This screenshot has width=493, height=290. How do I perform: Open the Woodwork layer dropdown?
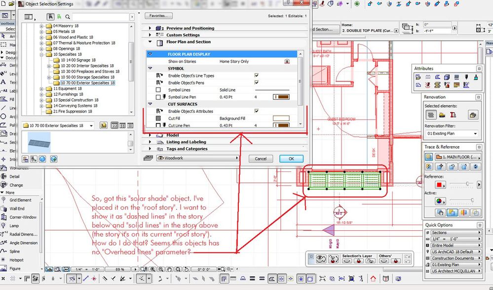(197, 158)
